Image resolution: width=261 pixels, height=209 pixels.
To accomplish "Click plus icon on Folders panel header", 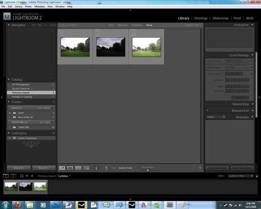I will click(x=53, y=102).
